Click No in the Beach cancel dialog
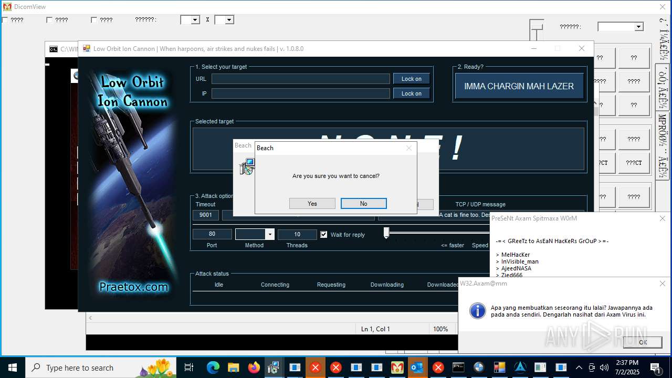This screenshot has height=378, width=672. [364, 204]
